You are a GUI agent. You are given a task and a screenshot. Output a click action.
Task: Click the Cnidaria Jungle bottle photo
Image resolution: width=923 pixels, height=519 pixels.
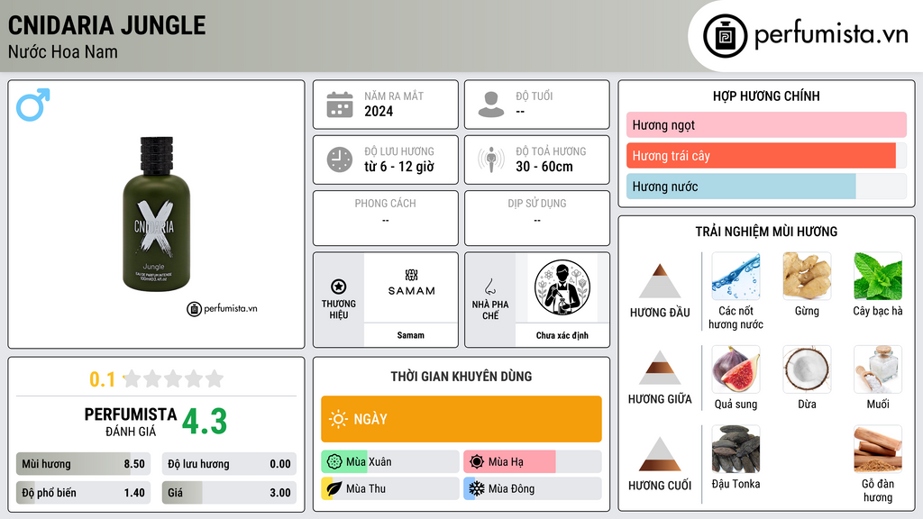click(x=157, y=214)
